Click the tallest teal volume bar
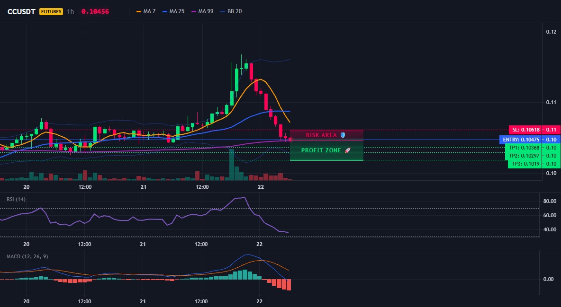The height and width of the screenshot is (307, 561). 232,165
